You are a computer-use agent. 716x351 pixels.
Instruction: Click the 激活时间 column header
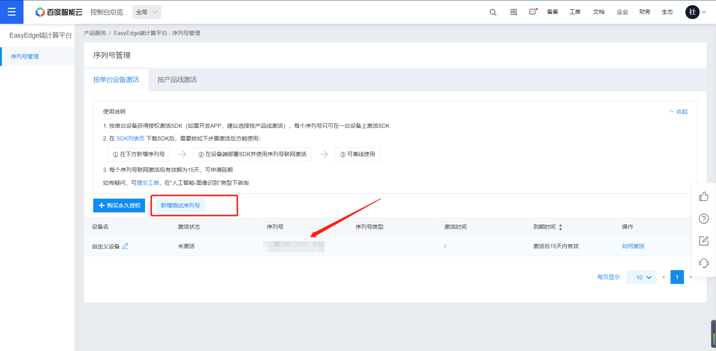pyautogui.click(x=455, y=227)
